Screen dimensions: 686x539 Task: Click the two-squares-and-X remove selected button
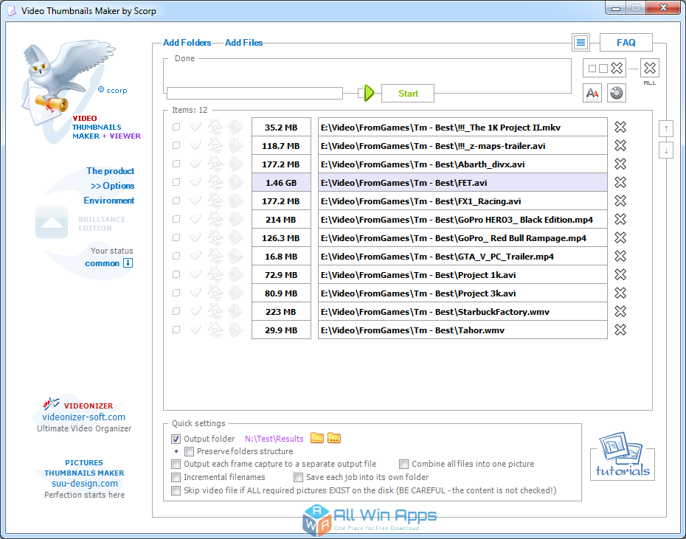coord(605,68)
